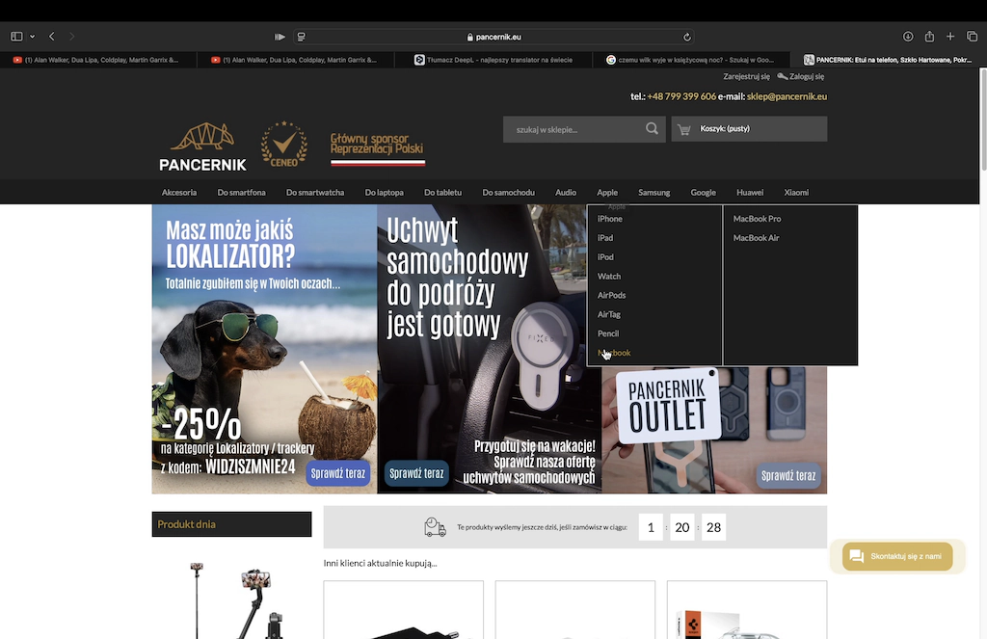This screenshot has height=639, width=987.
Task: Click the Zaloguj się link
Action: (x=807, y=76)
